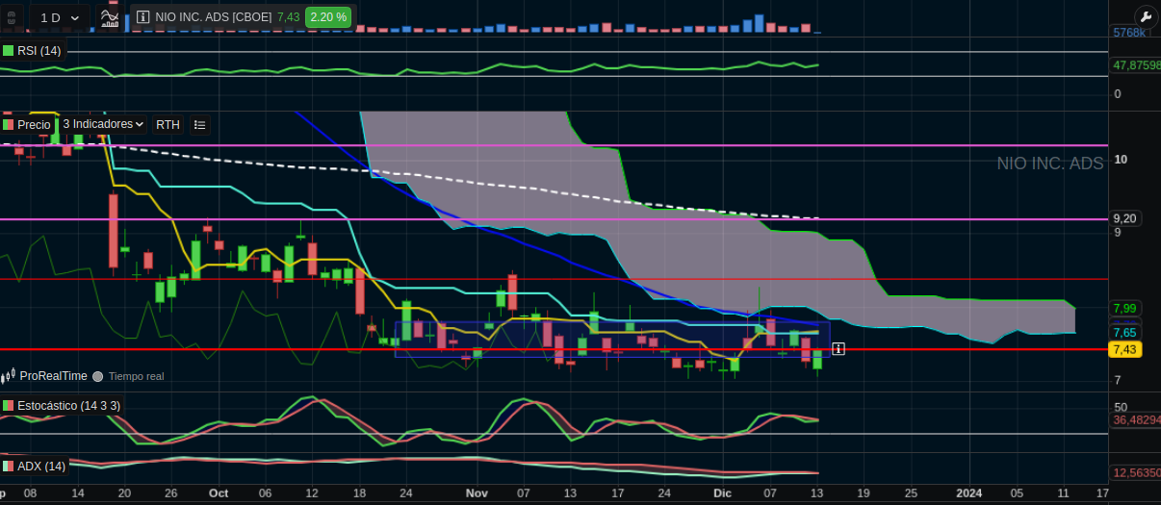Click the info icon beside NIO INC. ADS
1161x505 pixels.
pyautogui.click(x=142, y=17)
